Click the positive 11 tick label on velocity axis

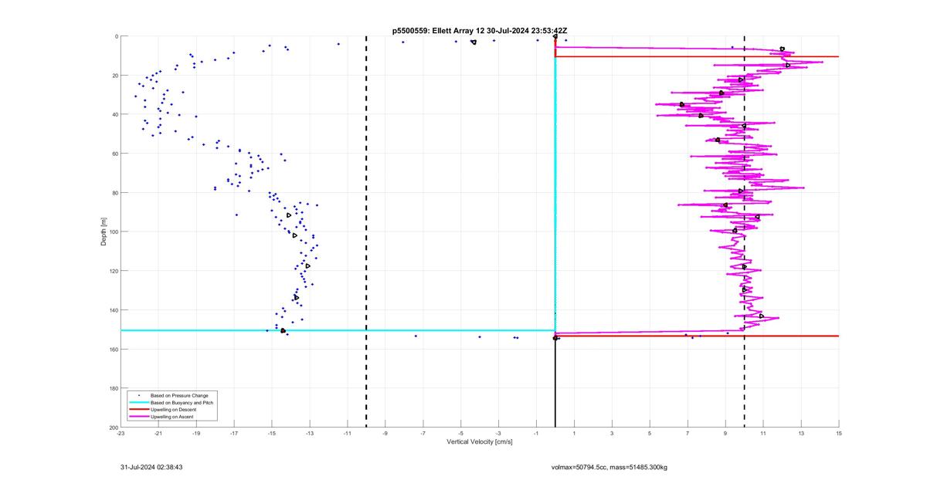[764, 433]
